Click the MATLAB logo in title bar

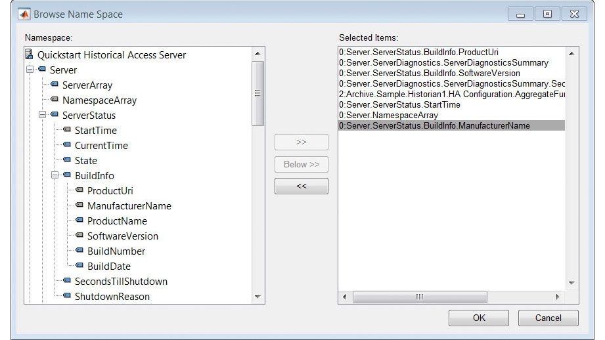click(x=24, y=14)
